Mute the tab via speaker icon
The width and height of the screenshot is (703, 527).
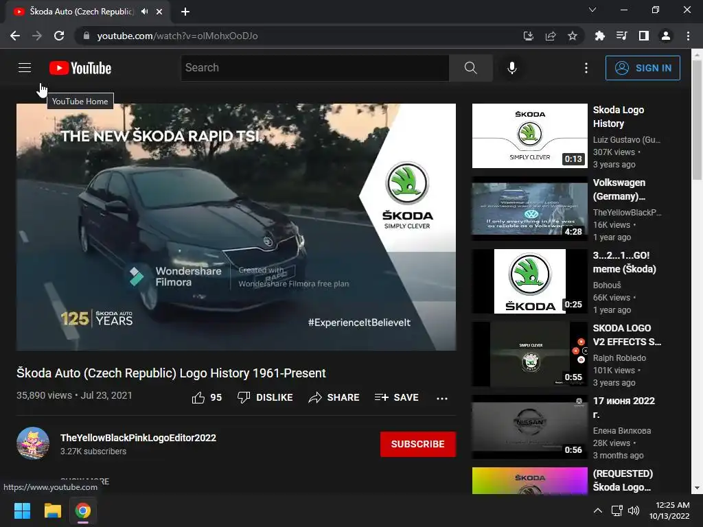pos(144,12)
